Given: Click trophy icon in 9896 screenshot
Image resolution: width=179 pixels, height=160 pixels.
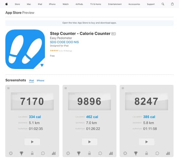Looking at the screenshot, I should [79, 153].
